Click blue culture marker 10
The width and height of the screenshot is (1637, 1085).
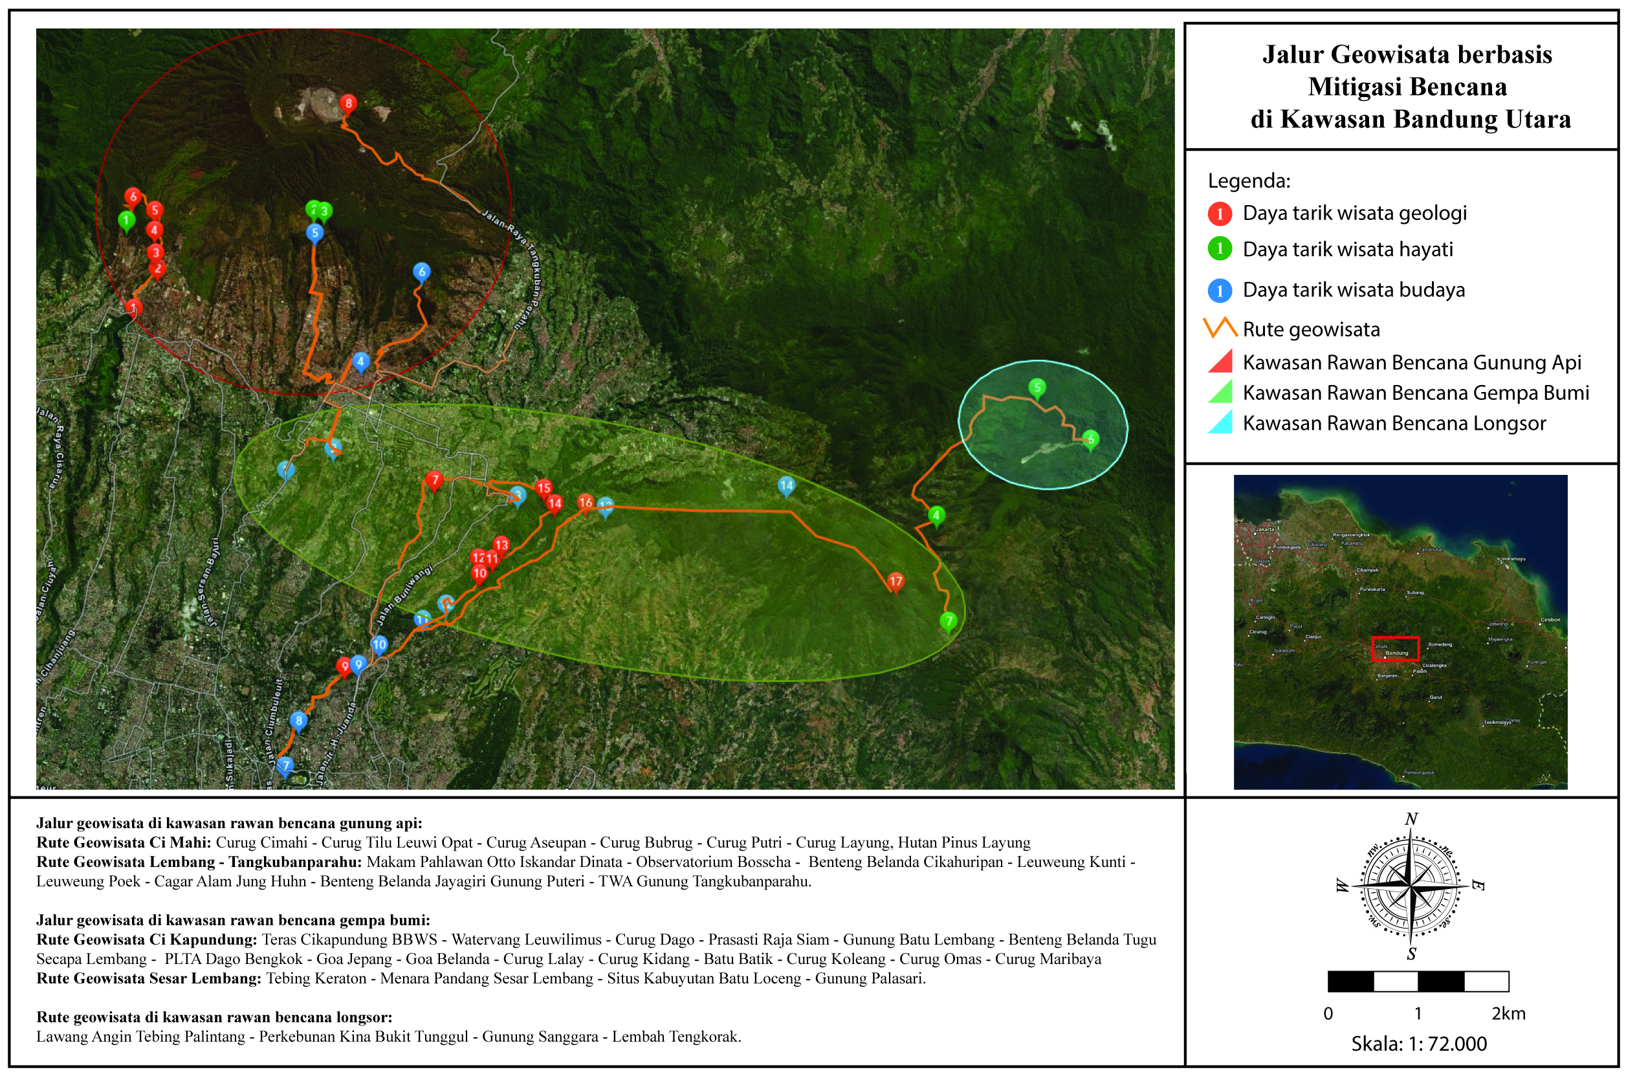click(380, 647)
